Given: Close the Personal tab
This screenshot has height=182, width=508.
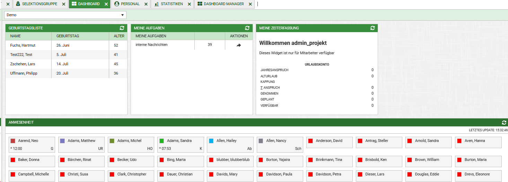Looking at the screenshot, I should [x=146, y=4].
